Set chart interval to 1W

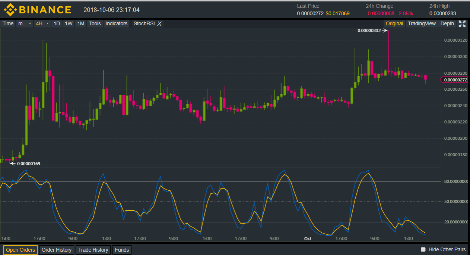[69, 24]
